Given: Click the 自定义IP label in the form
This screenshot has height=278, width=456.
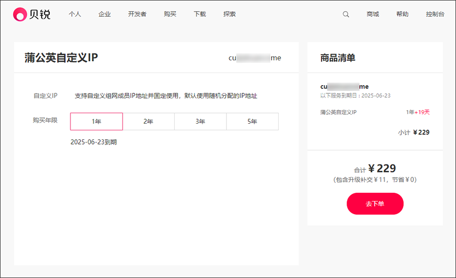Looking at the screenshot, I should coord(46,96).
